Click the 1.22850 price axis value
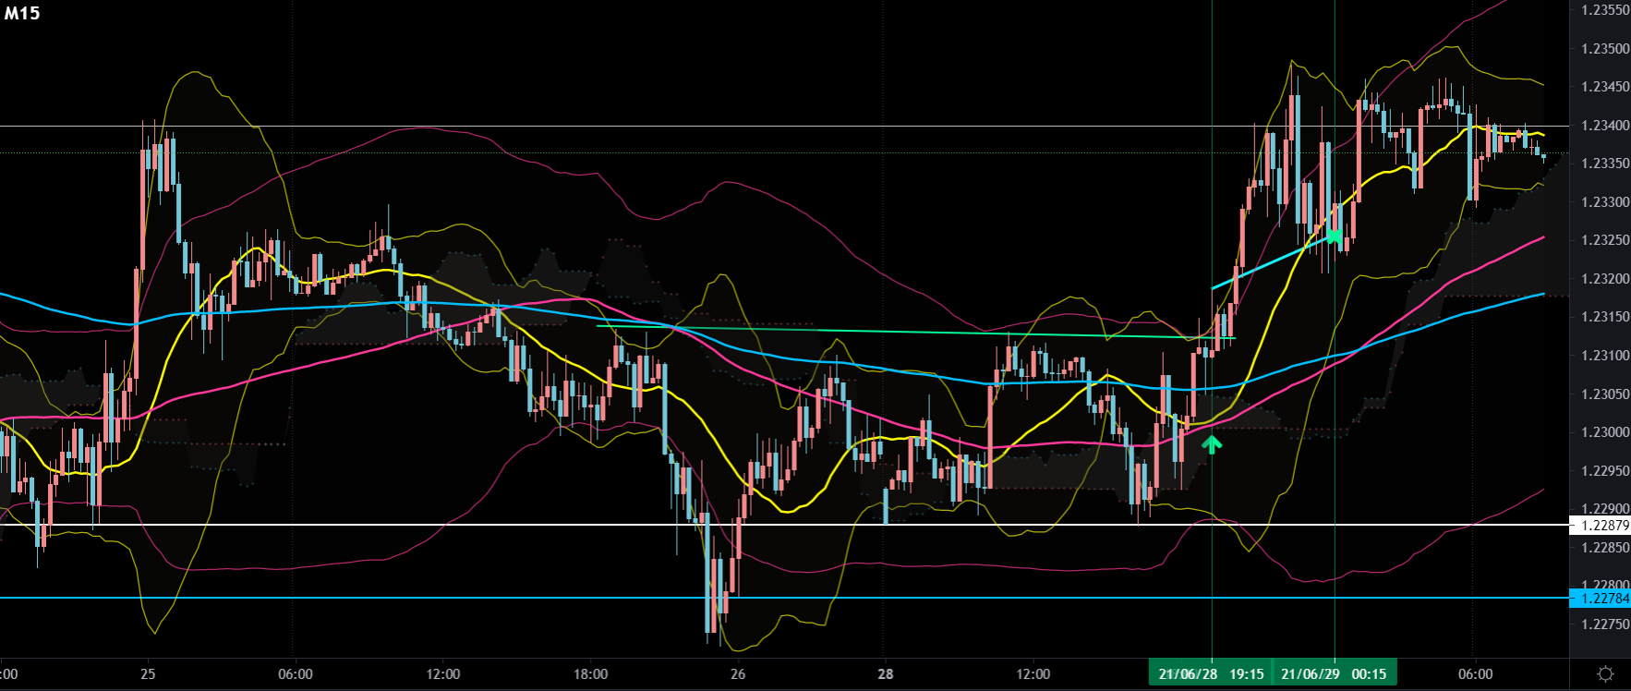1631x691 pixels. (x=1604, y=548)
